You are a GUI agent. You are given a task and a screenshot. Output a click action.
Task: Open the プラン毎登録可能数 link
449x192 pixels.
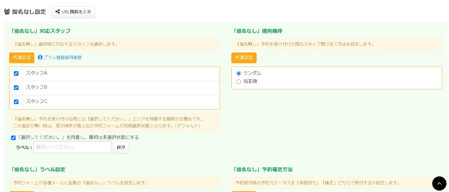point(62,57)
